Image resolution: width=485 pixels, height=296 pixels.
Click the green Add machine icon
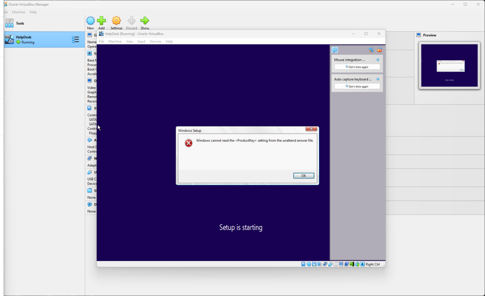click(101, 21)
